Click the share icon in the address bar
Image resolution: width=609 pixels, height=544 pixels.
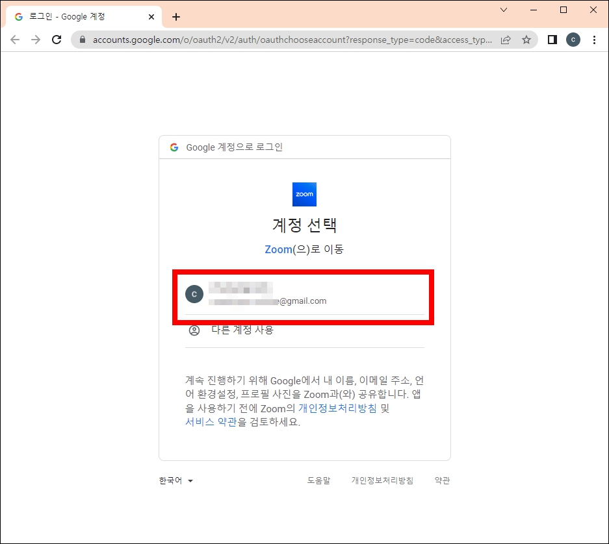tap(506, 40)
